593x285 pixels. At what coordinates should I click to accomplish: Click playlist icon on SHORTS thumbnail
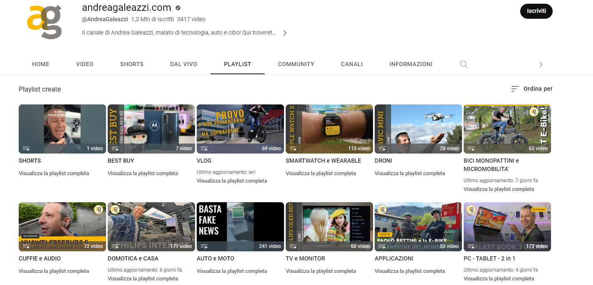tap(26, 149)
